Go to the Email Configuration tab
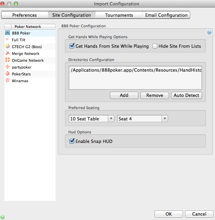 click(x=166, y=15)
